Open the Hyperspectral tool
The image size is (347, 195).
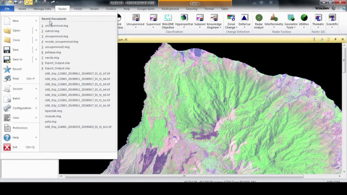184,21
